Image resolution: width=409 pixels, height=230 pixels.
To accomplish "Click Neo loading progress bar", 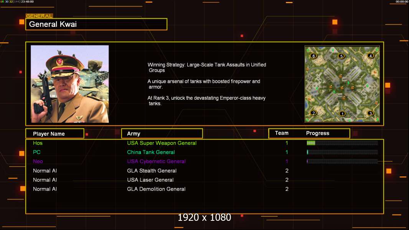I will coord(342,161).
